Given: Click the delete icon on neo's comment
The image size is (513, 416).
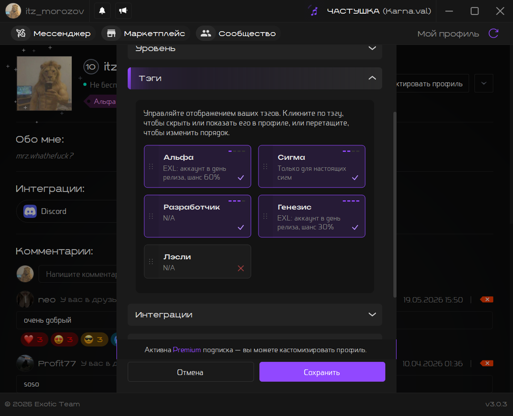Looking at the screenshot, I should point(487,299).
